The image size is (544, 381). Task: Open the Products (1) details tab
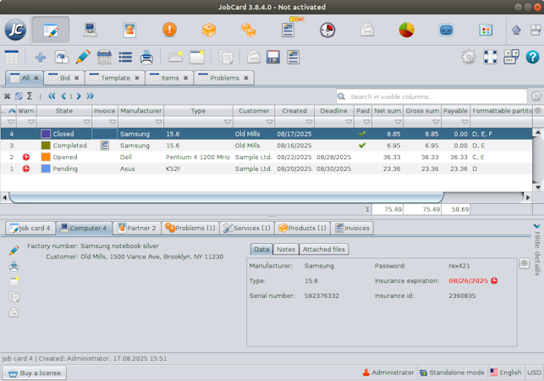[x=302, y=228]
